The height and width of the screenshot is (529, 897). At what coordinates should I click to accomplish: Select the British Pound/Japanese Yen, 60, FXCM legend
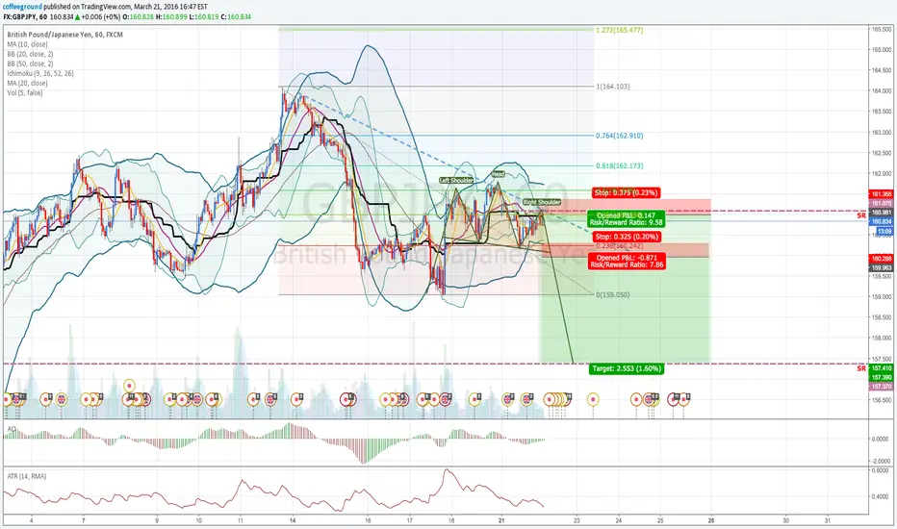64,35
